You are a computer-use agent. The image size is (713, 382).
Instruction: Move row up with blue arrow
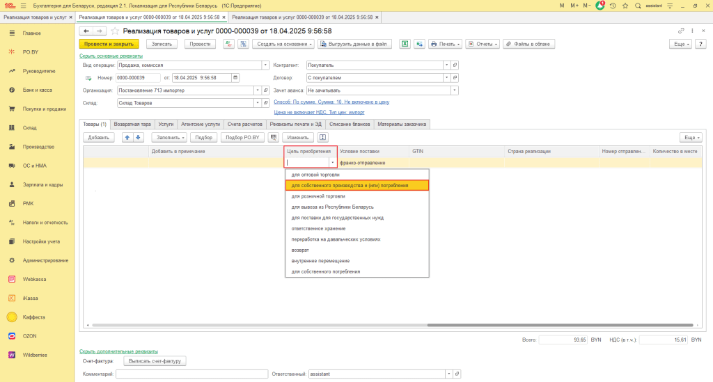coord(127,137)
